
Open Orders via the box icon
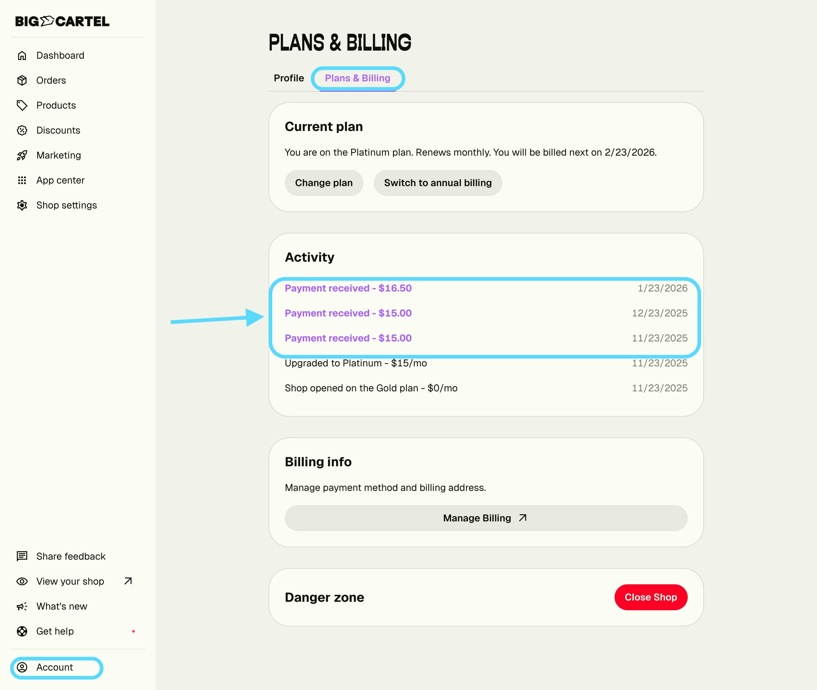click(x=22, y=81)
